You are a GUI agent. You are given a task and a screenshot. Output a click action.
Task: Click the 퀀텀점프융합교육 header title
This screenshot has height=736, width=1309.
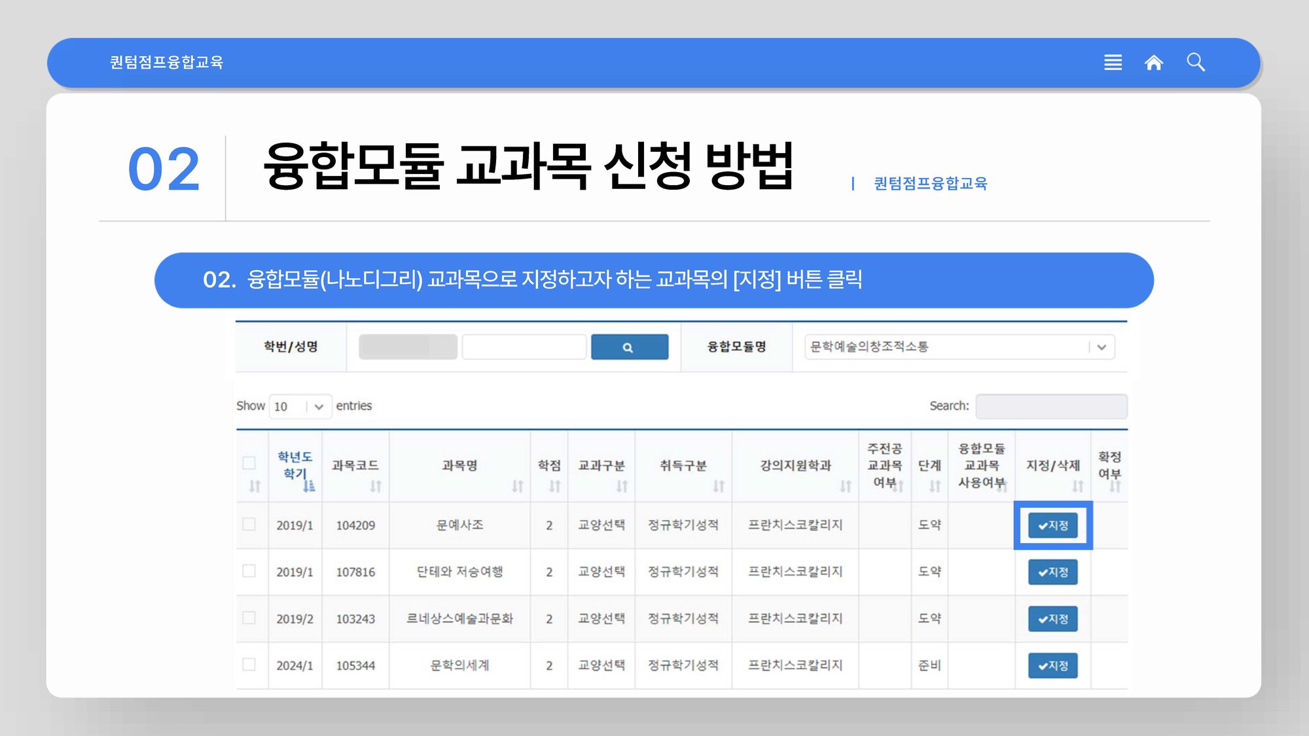[166, 62]
